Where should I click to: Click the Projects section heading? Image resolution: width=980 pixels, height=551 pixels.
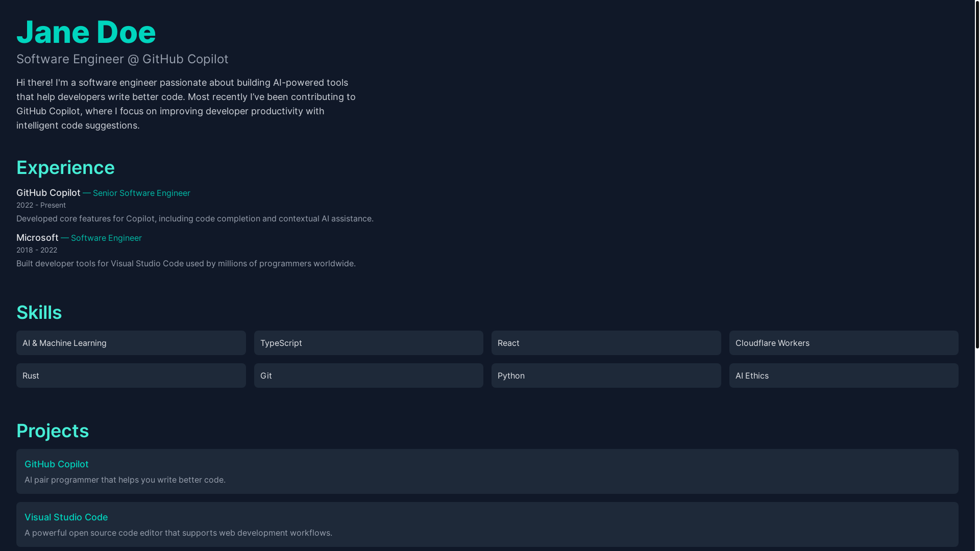[x=53, y=431]
